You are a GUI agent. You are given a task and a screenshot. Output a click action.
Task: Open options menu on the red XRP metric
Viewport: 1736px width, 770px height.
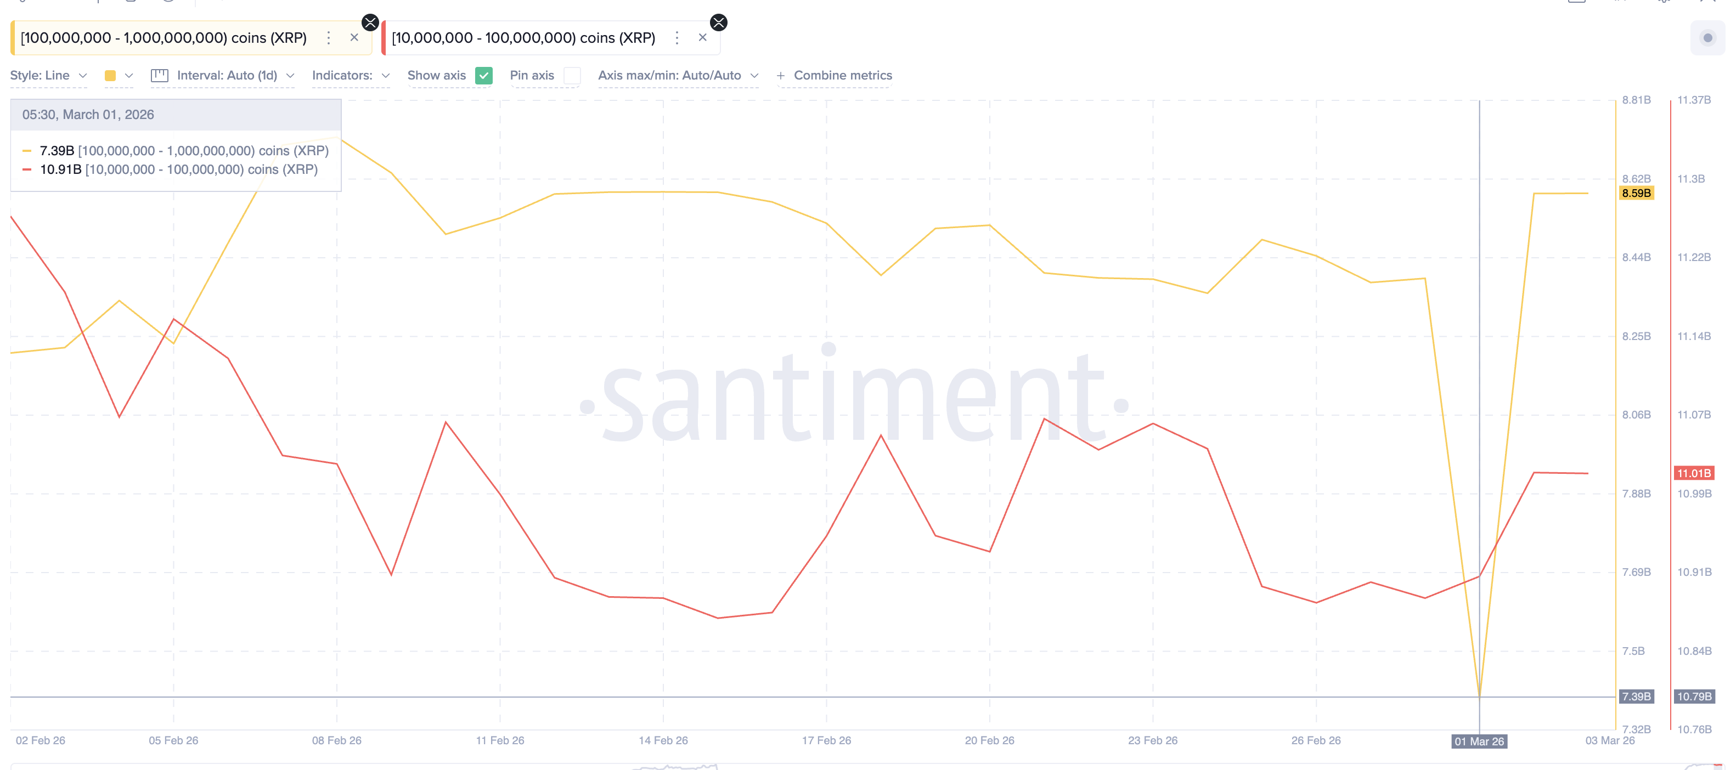tap(677, 38)
